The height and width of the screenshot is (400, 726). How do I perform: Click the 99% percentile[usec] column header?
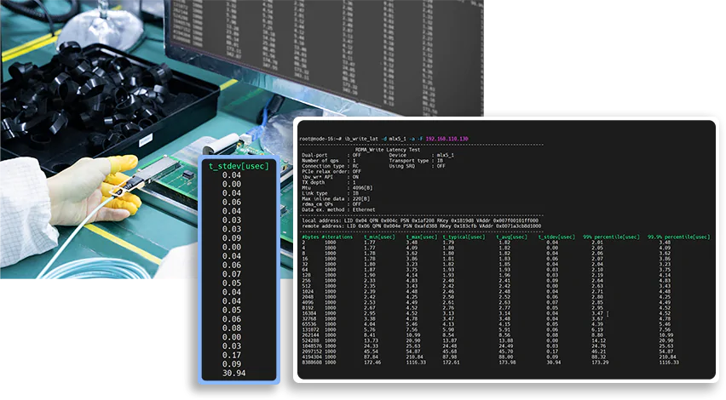(x=611, y=237)
